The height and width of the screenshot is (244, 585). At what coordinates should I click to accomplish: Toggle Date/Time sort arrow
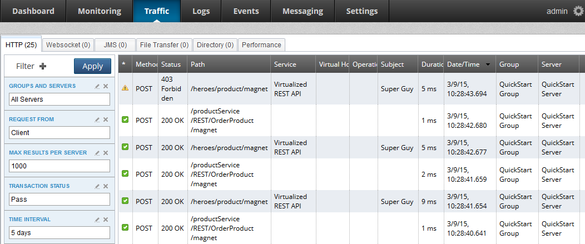coord(488,64)
